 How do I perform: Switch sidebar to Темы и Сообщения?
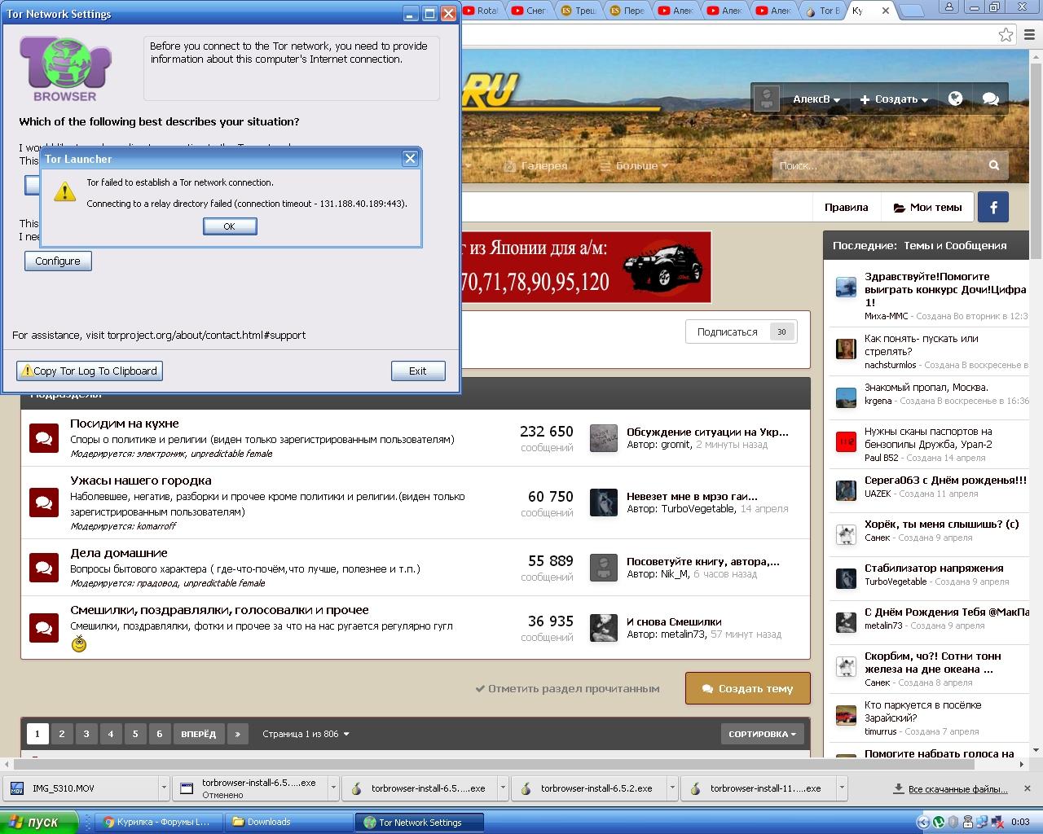coord(955,245)
